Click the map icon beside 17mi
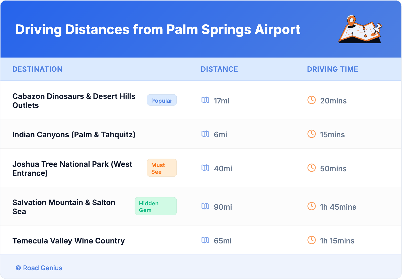The width and height of the screenshot is (402, 279). coord(205,100)
